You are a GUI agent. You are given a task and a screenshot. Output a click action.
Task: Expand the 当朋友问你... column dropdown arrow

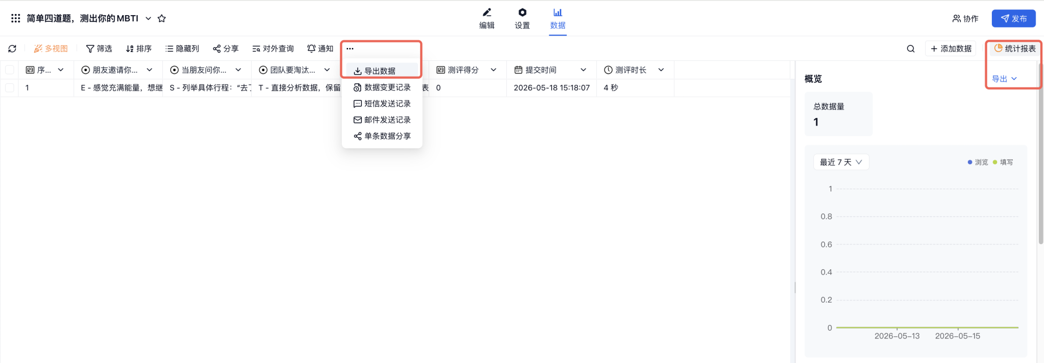pyautogui.click(x=238, y=70)
